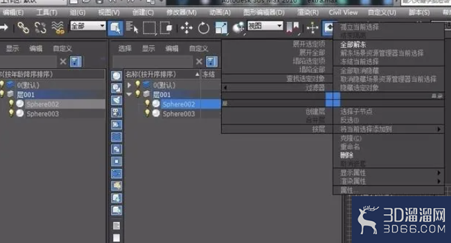Viewport: 451px width, 243px height.
Task: Toggle Display Space Warps wave icon
Action: (x=117, y=137)
